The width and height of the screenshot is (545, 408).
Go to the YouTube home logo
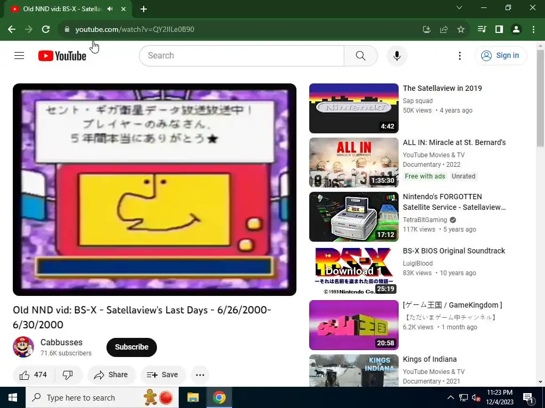pyautogui.click(x=62, y=55)
